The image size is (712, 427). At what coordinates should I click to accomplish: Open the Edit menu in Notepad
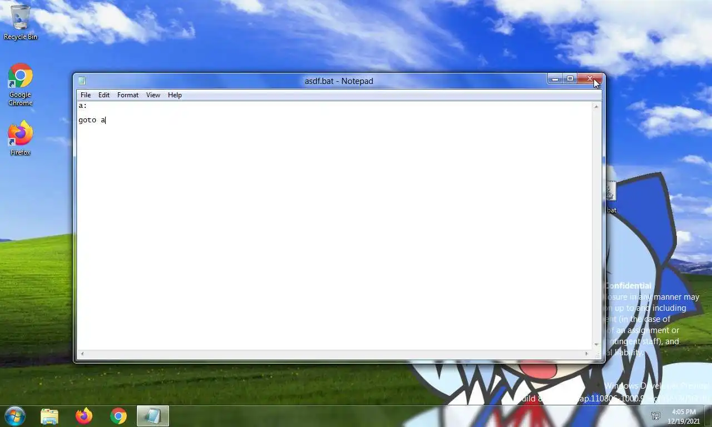[x=104, y=95]
